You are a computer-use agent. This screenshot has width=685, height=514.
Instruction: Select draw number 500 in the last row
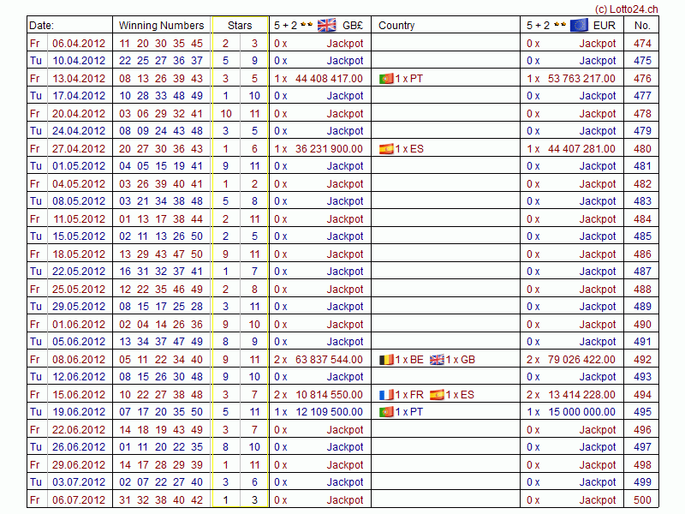[642, 500]
